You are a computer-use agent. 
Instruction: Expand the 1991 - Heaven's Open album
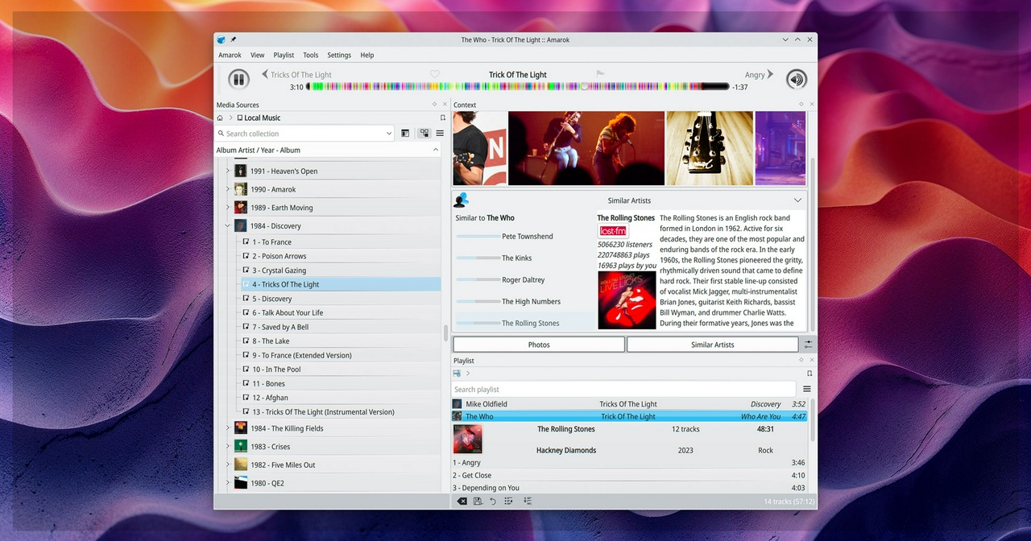point(228,171)
